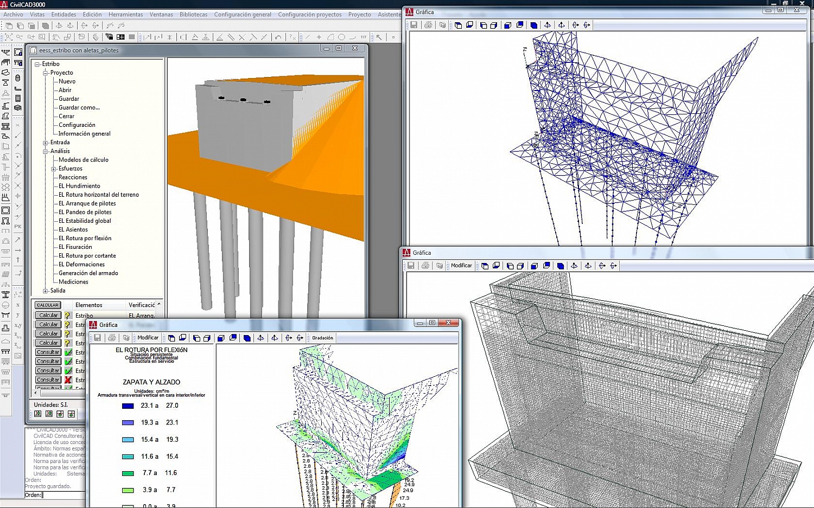Open the Vistas menu

[x=37, y=15]
